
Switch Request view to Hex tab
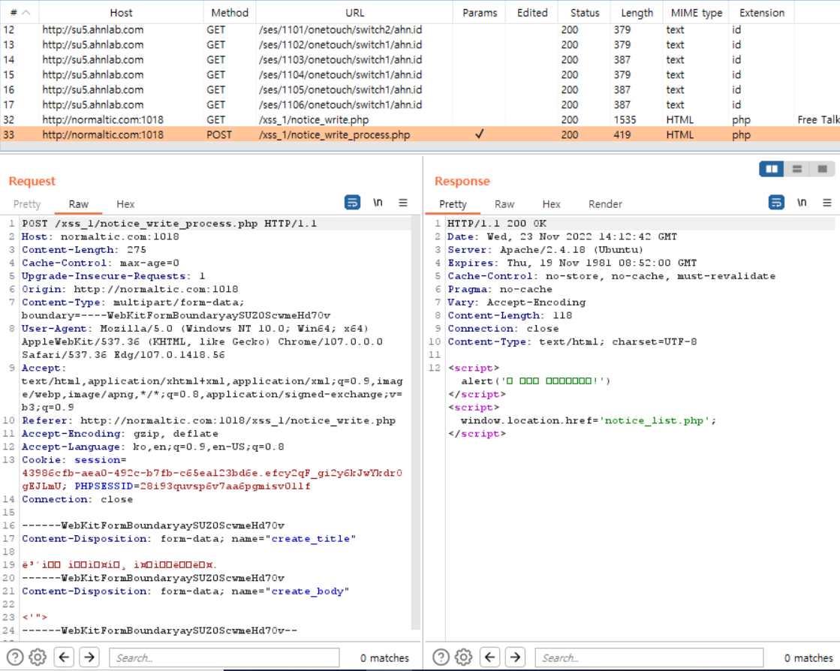[x=125, y=204]
